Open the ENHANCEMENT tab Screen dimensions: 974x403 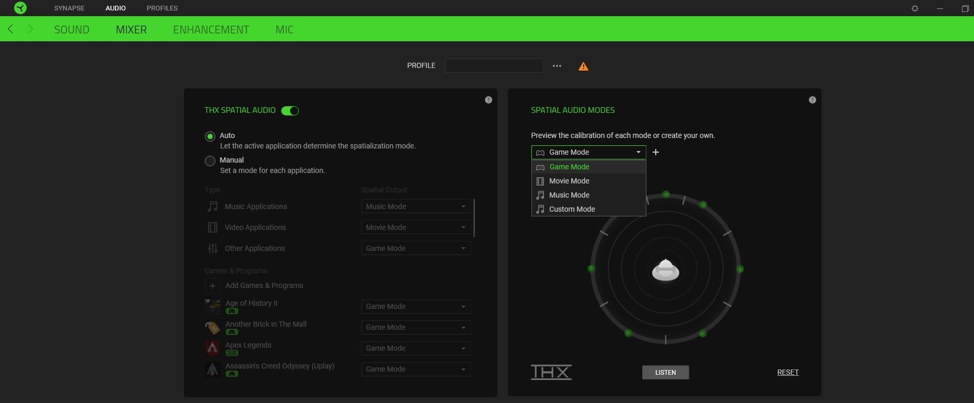(211, 30)
